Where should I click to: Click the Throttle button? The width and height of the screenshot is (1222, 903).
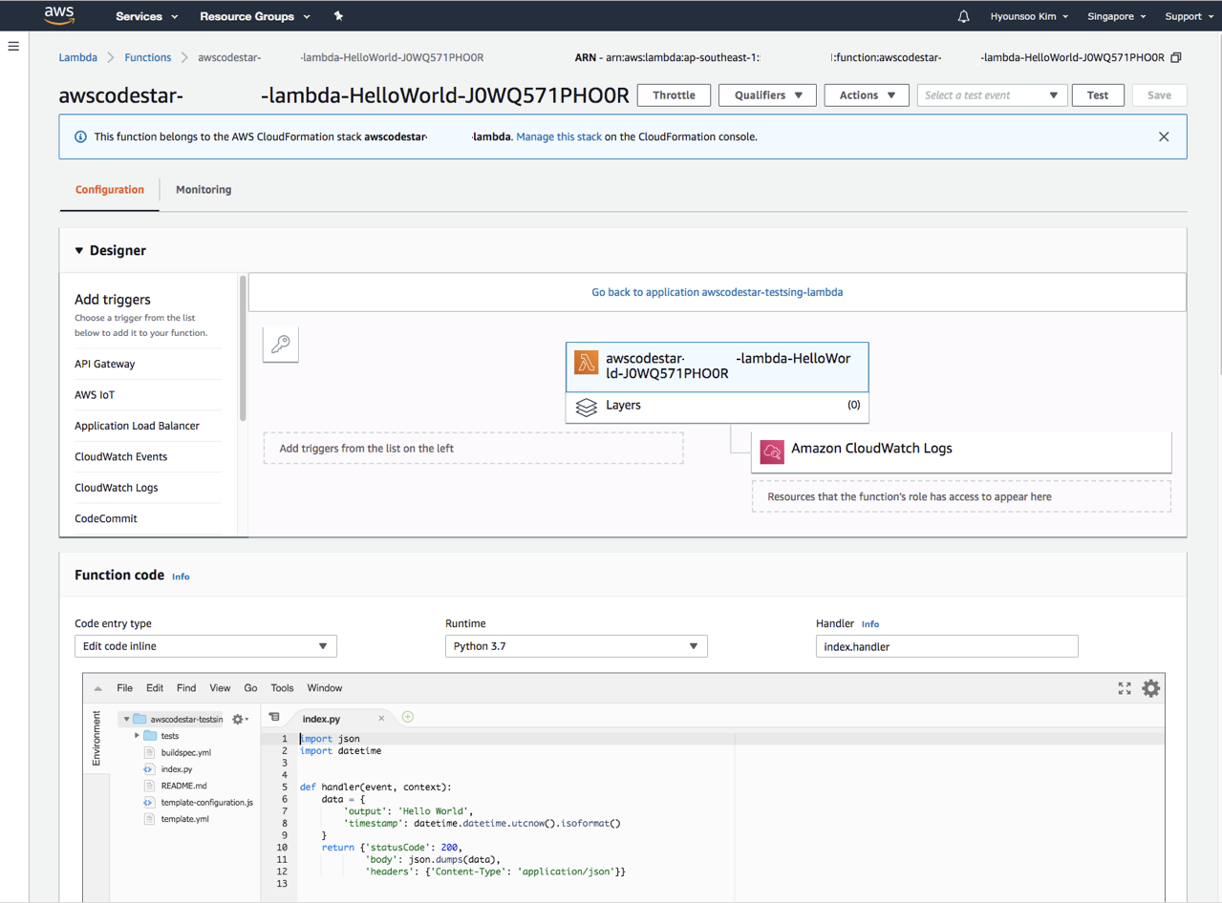674,95
